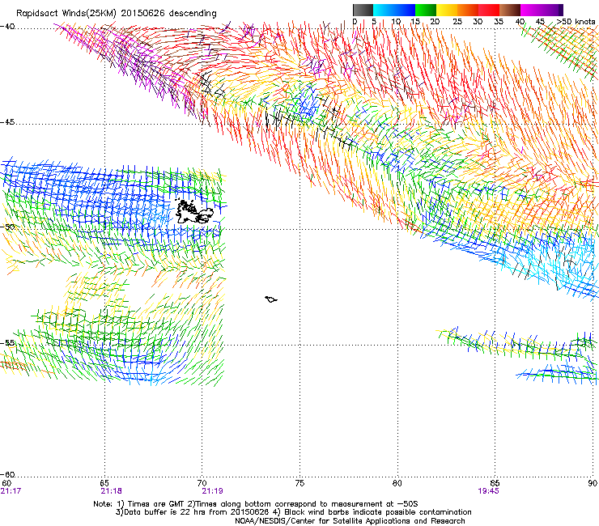Image resolution: width=599 pixels, height=526 pixels.
Task: Click the 21:17 pass time label
Action: [11, 491]
